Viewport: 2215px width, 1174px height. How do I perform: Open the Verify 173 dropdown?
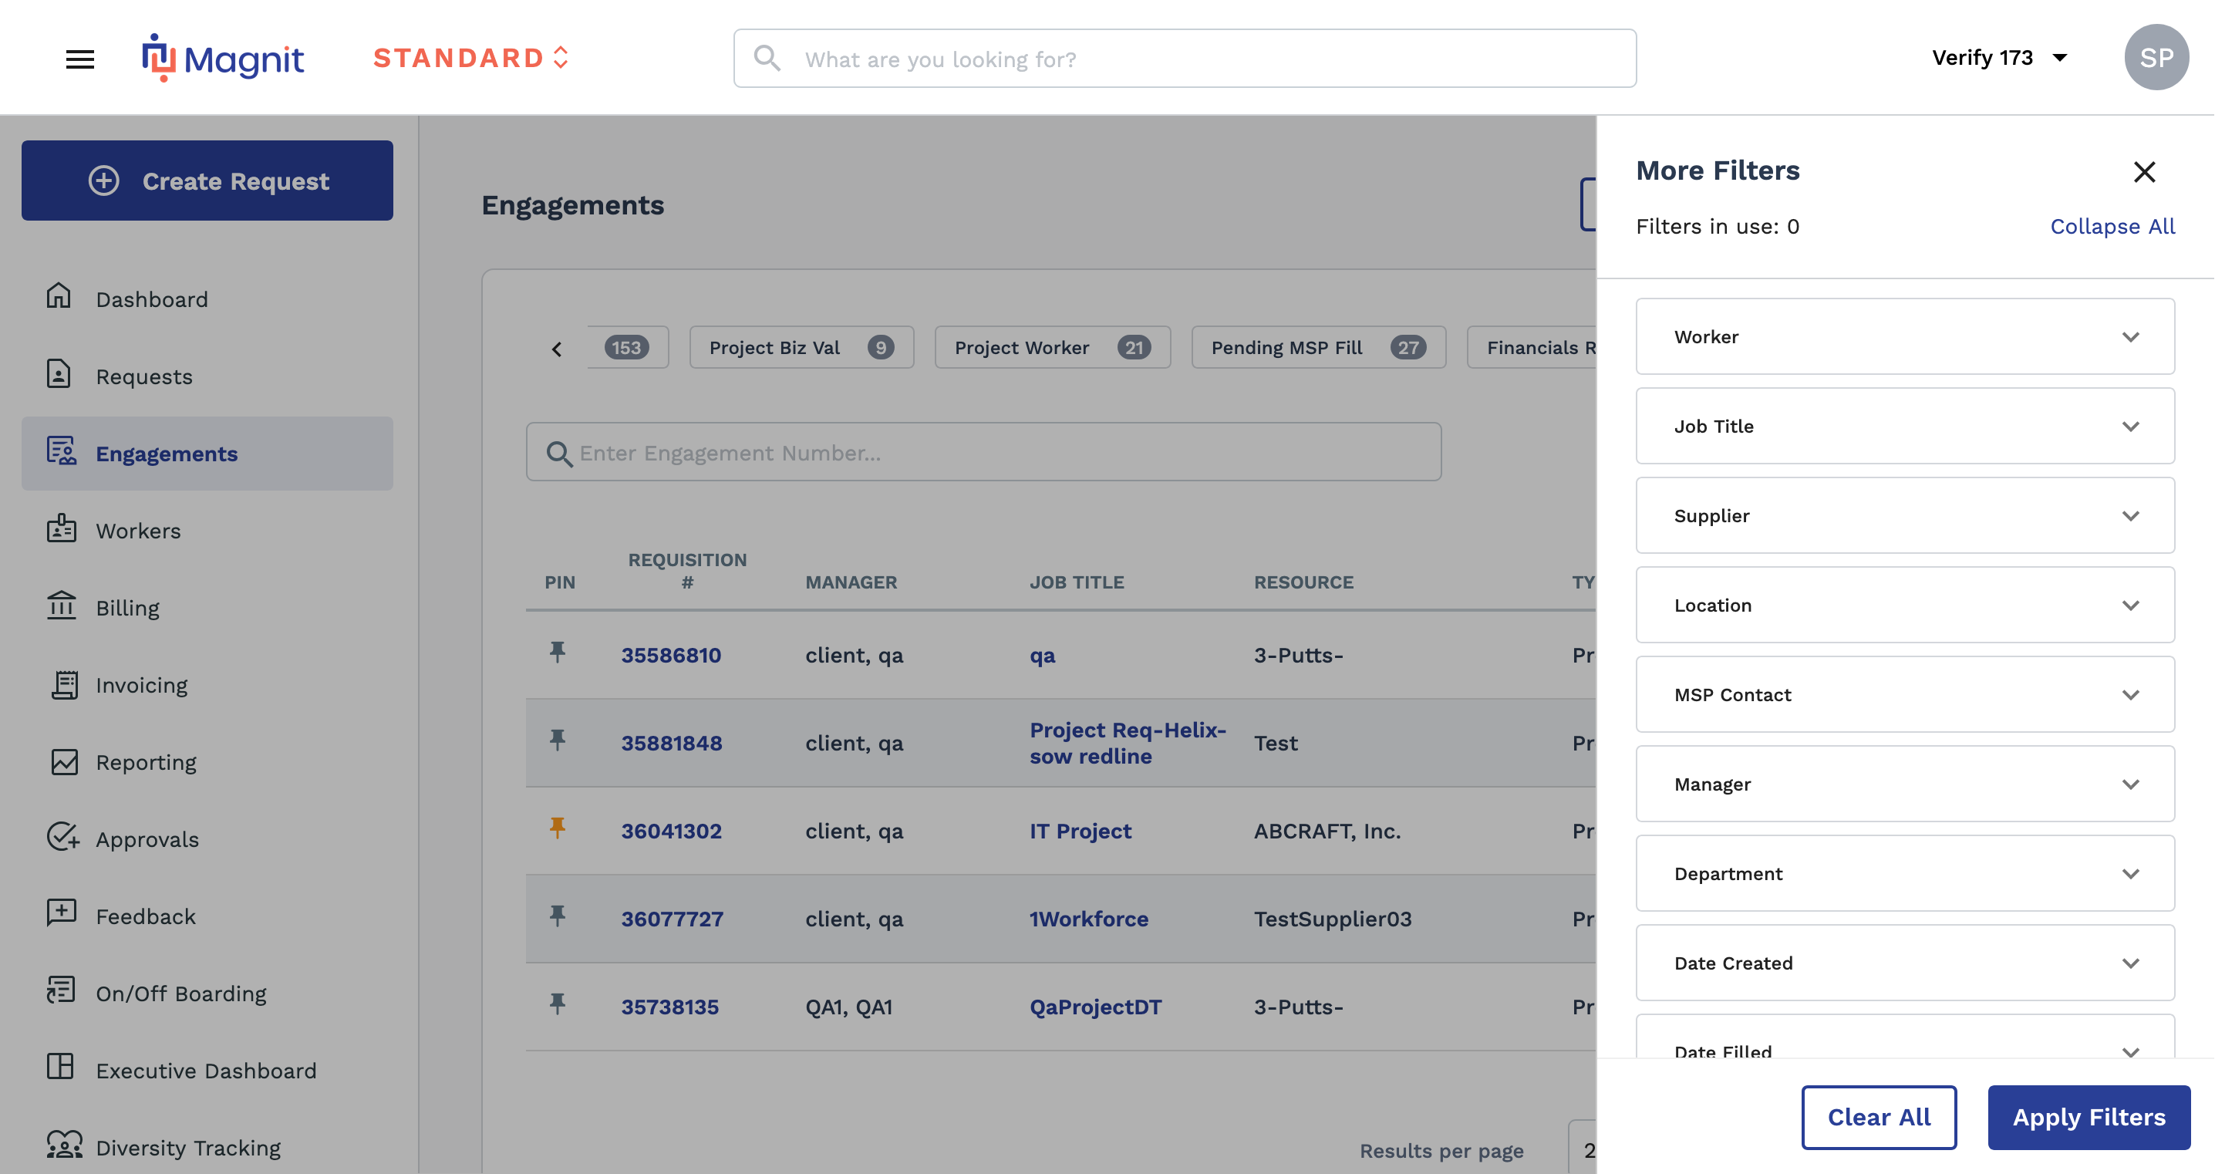point(2000,58)
